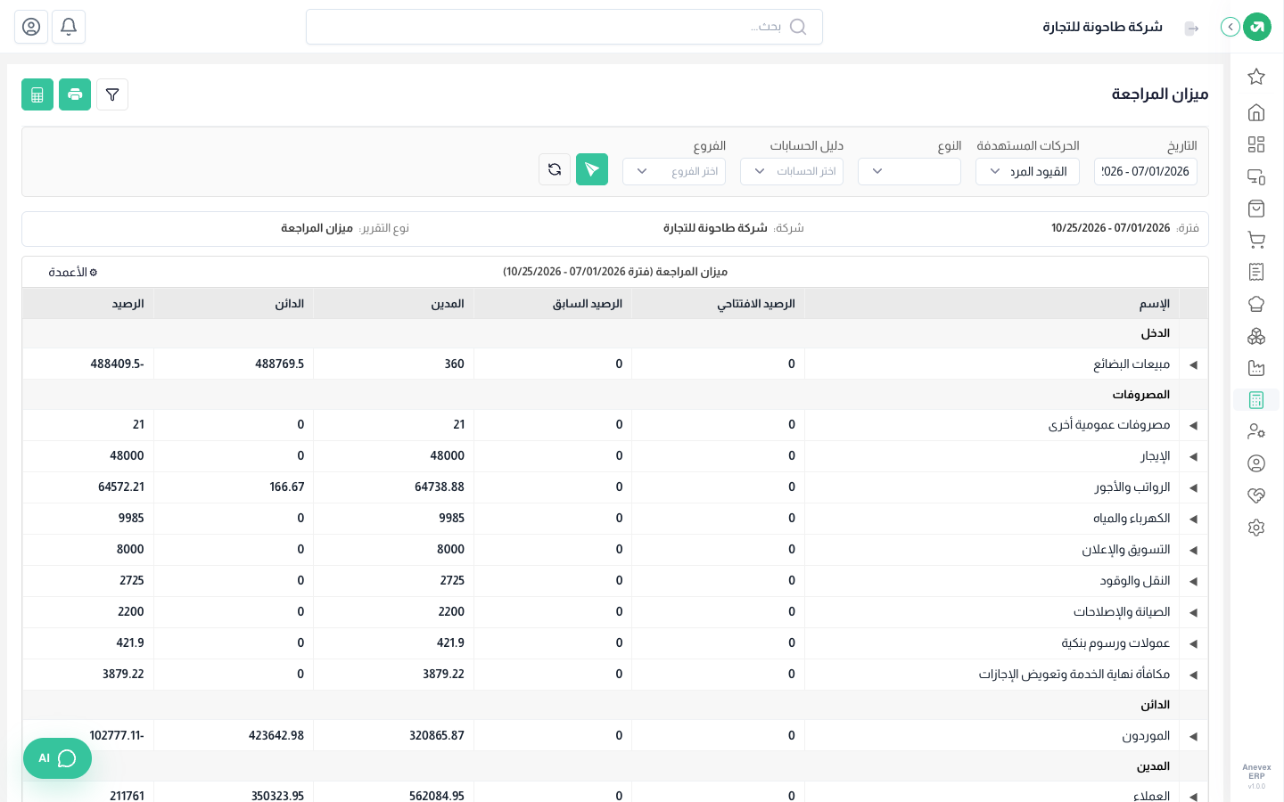The height and width of the screenshot is (802, 1284).
Task: Open the settings gear icon in sidebar
Action: (x=1256, y=528)
